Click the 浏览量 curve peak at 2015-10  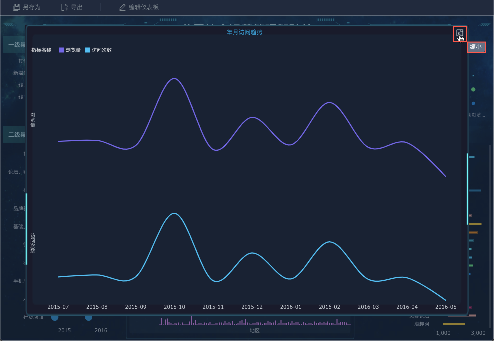point(174,78)
